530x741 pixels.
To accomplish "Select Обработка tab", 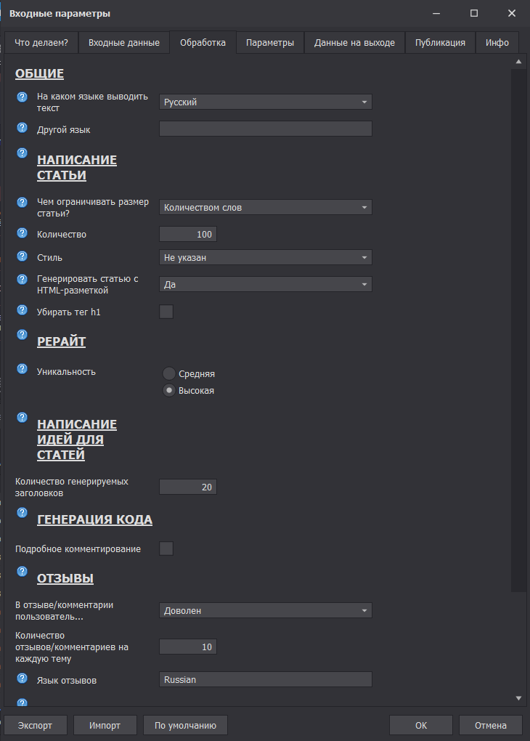I will point(203,43).
